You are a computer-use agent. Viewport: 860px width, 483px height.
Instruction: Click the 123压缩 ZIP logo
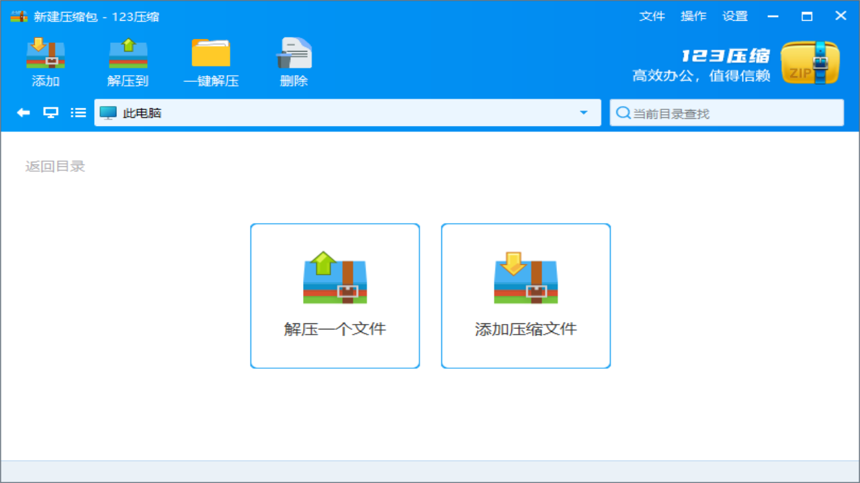pos(810,60)
